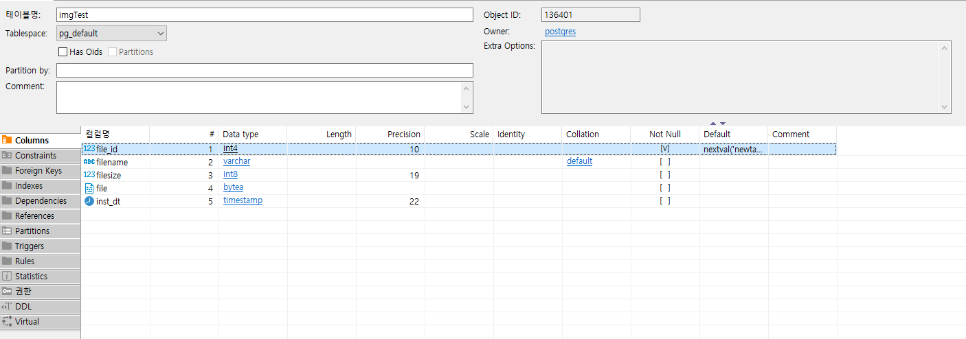This screenshot has height=339, width=966.
Task: Click the numeric icon of file_id column
Action: click(x=89, y=149)
